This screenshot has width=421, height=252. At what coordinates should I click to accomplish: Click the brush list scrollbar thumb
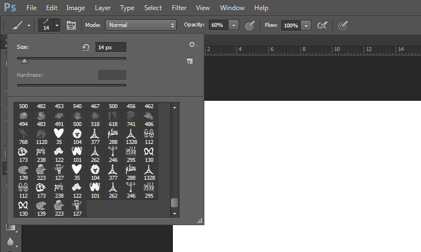click(175, 203)
